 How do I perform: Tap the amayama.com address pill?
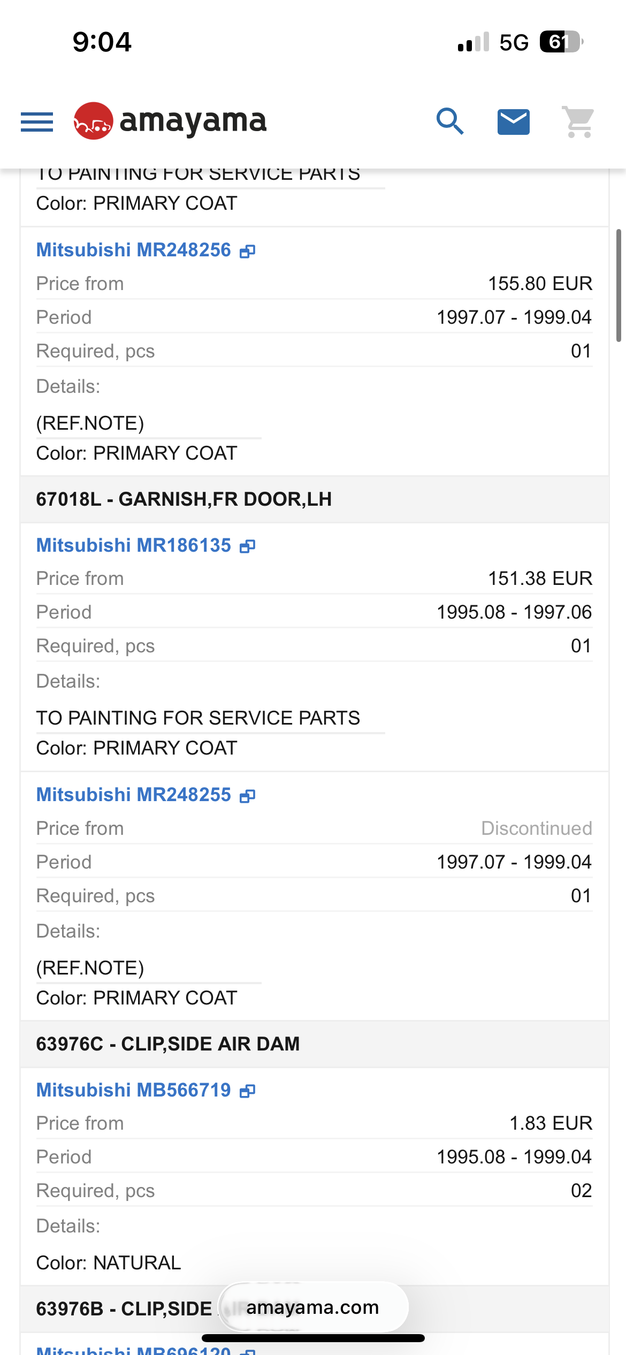pos(313,1307)
